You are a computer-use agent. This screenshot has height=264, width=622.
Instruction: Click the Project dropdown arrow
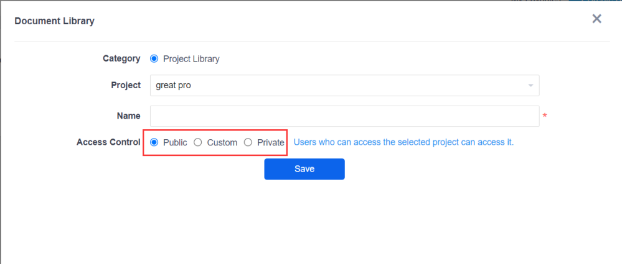point(530,86)
